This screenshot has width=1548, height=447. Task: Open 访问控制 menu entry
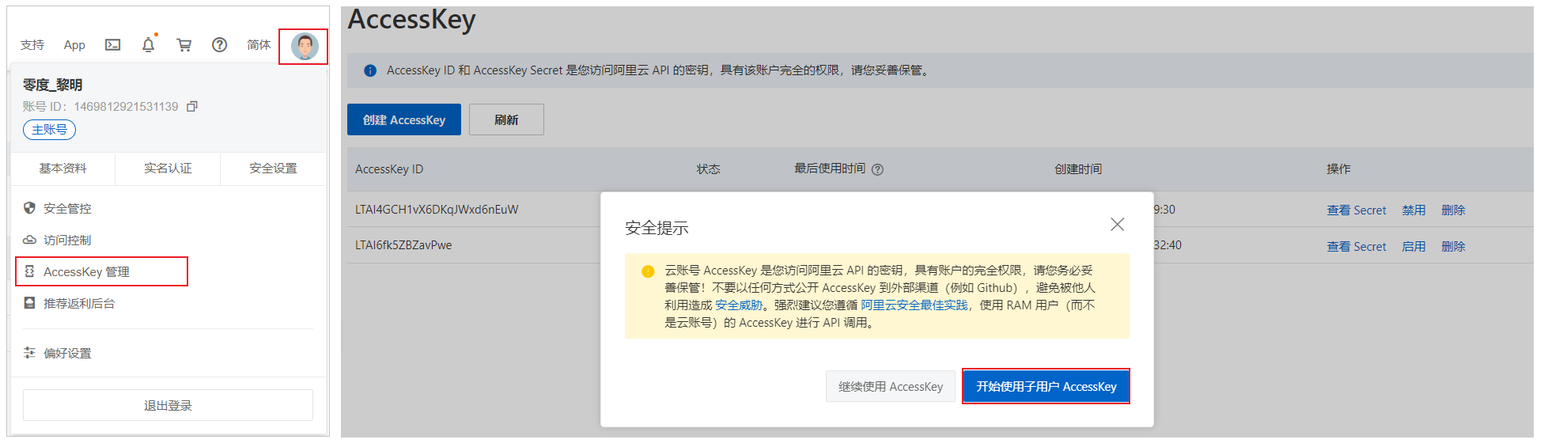(x=67, y=240)
